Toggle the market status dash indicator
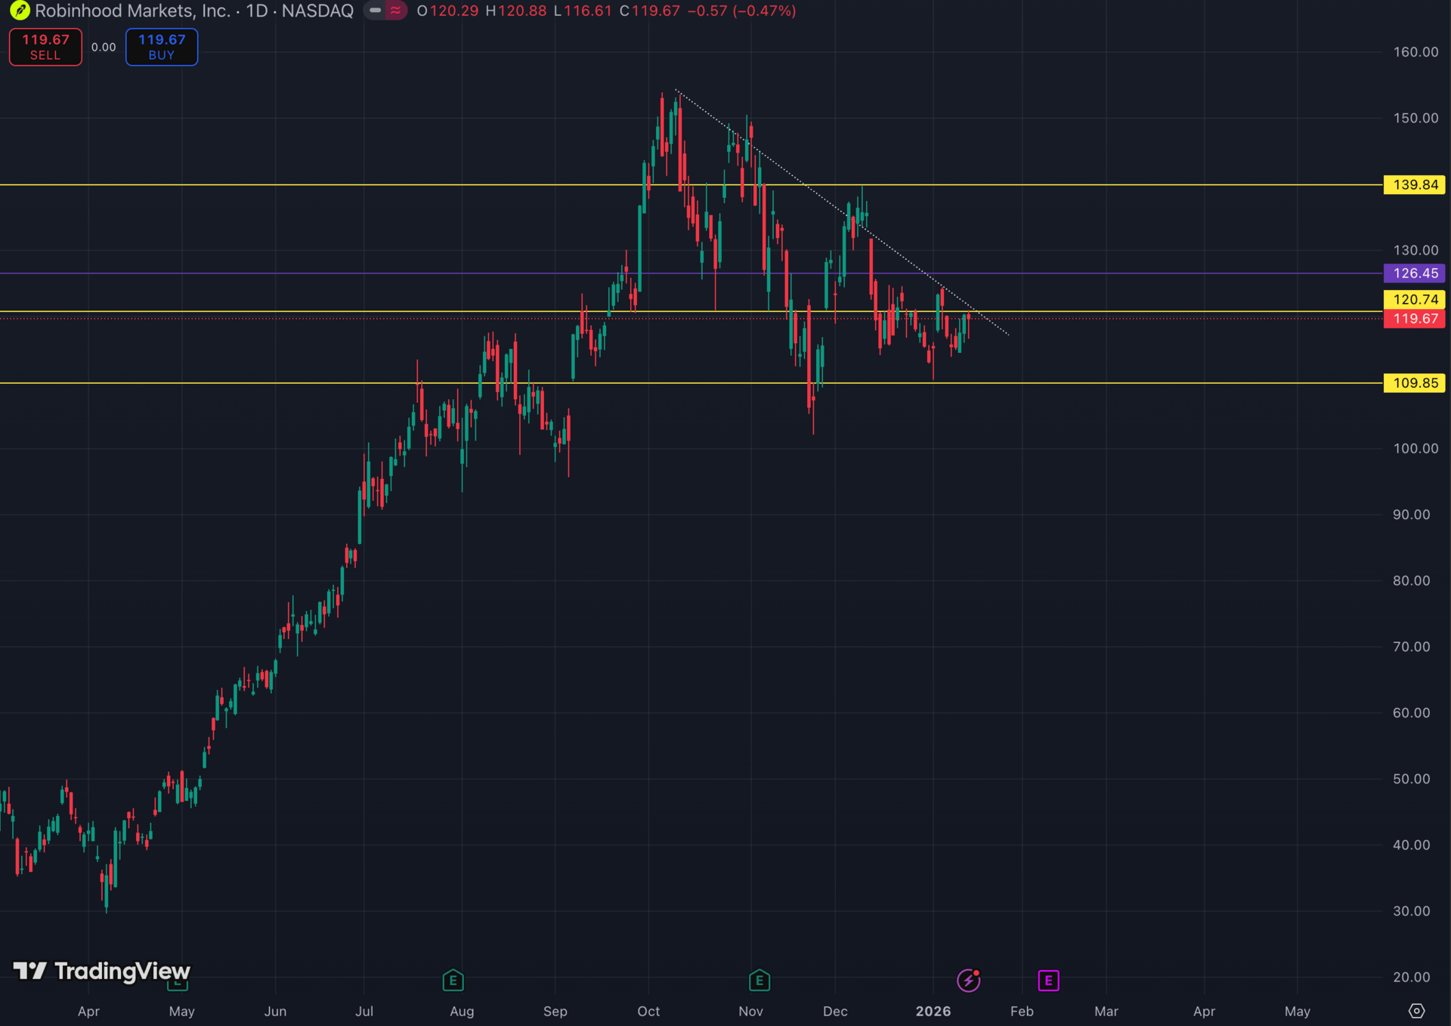The image size is (1451, 1026). coord(376,11)
